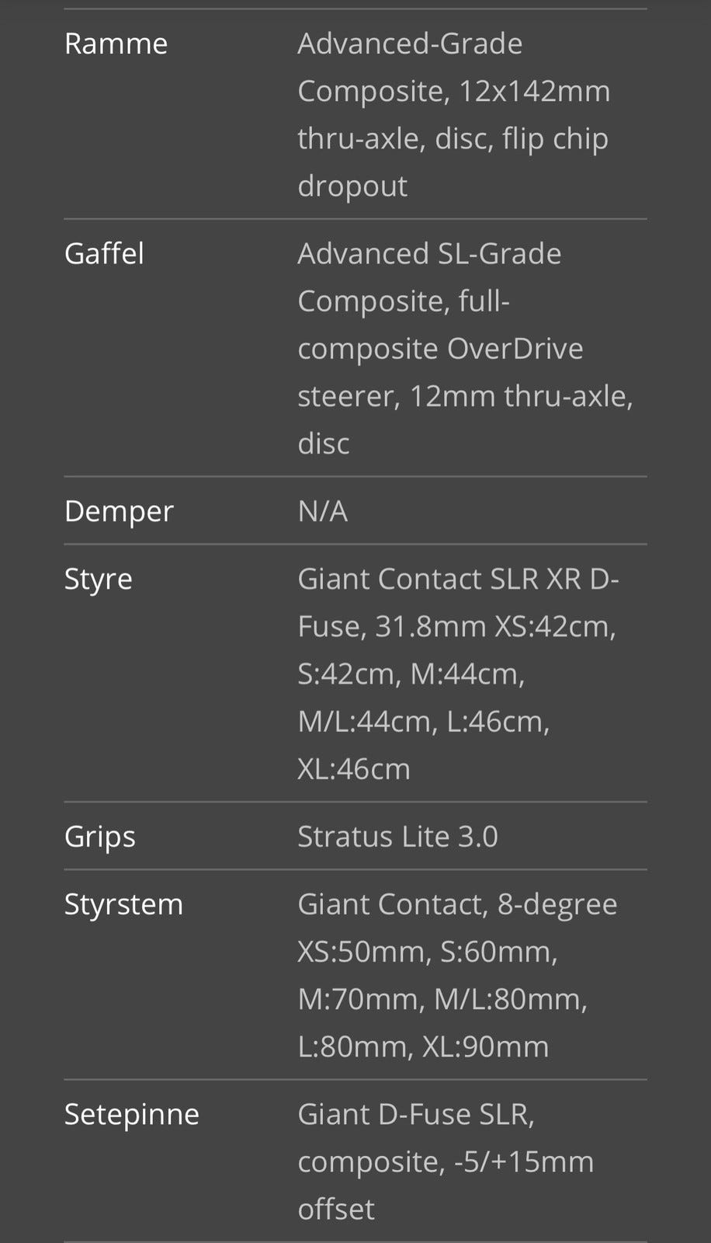Screen dimensions: 711x1243
Task: Select the Ramme specification label
Action: click(x=116, y=44)
